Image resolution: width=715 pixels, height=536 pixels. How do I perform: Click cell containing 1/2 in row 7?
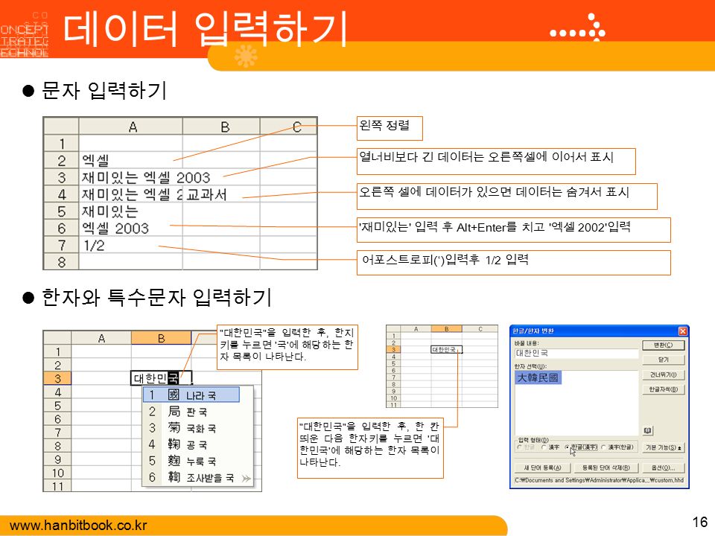tap(131, 246)
